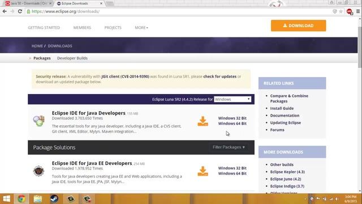Go to Home breadcrumb link
Screen dimensions: 362x204
pyautogui.click(x=37, y=46)
